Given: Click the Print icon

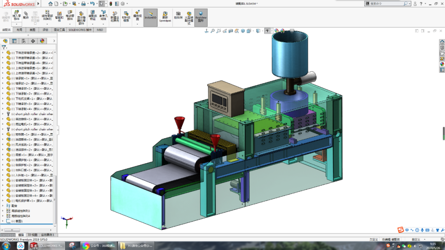Looking at the screenshot, I should tap(83, 4).
